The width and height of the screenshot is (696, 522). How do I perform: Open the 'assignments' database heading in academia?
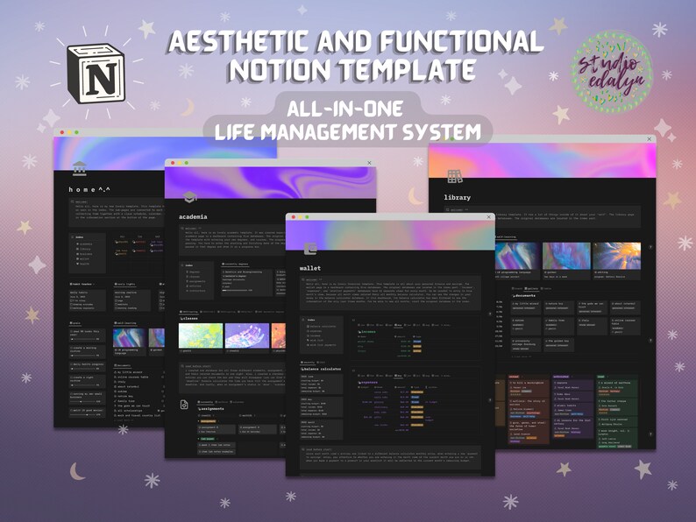(x=211, y=408)
